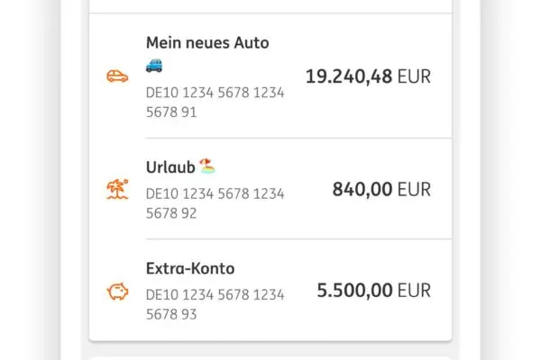Click the partially visible row above Mein neues Auto
This screenshot has width=541, height=360.
(x=270, y=6)
